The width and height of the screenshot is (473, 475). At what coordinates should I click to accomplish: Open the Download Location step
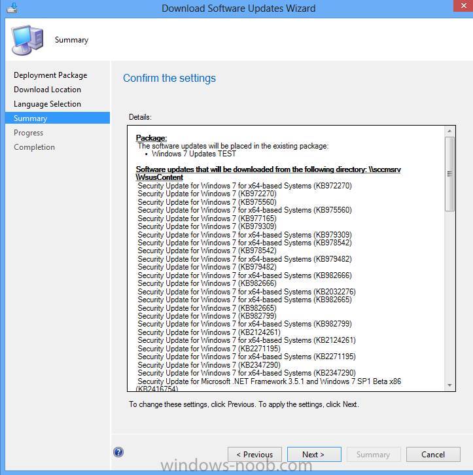click(x=48, y=90)
